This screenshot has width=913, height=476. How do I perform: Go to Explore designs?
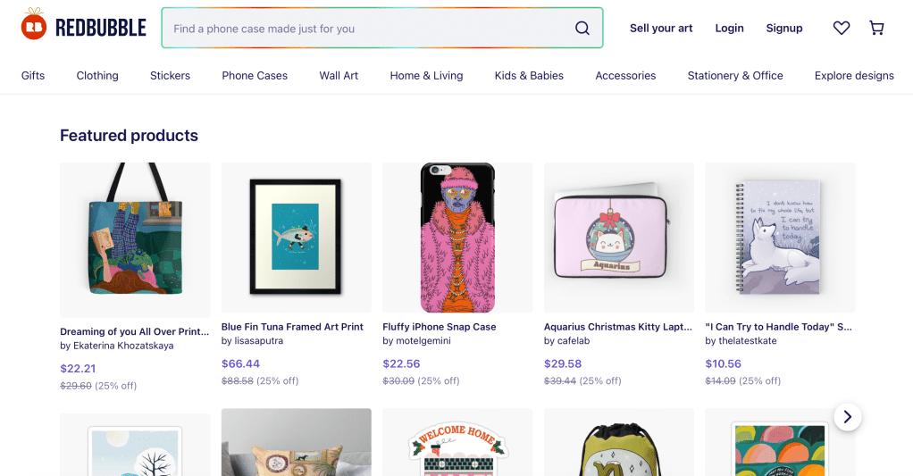tap(854, 76)
